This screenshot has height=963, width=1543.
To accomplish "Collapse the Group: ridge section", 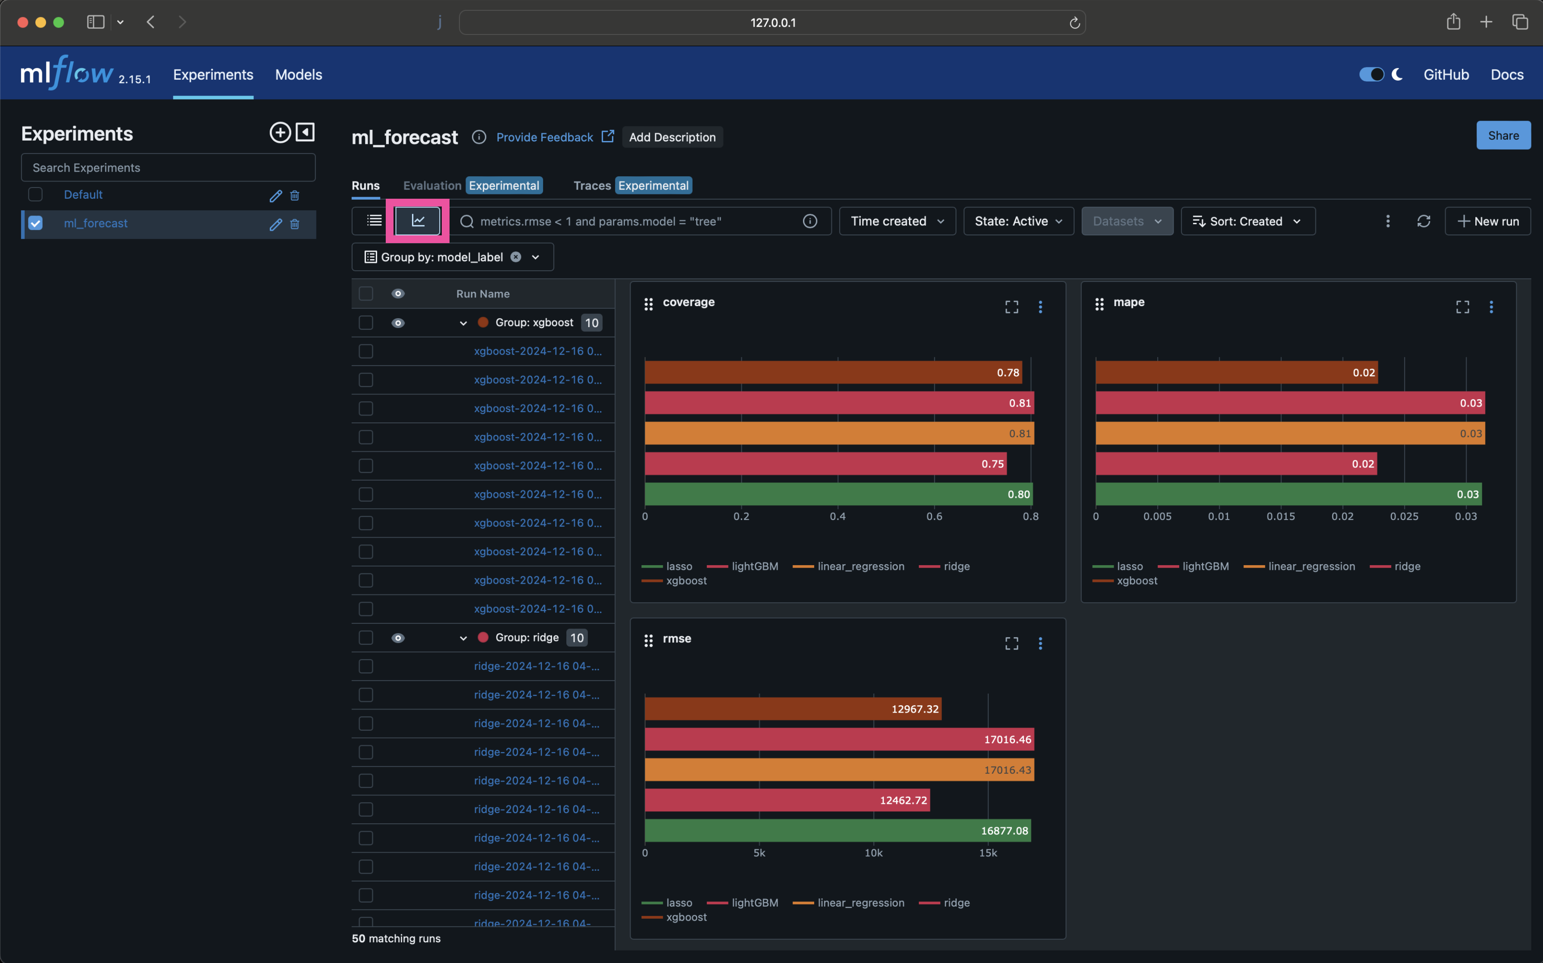I will [462, 637].
